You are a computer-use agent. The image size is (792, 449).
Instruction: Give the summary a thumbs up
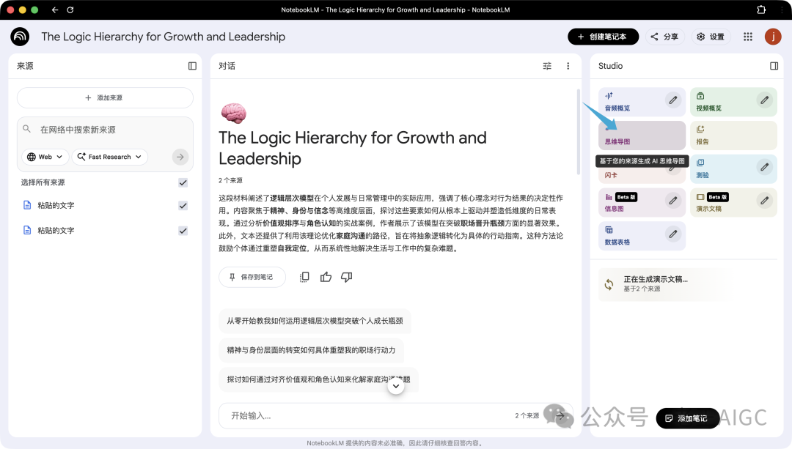pyautogui.click(x=326, y=277)
